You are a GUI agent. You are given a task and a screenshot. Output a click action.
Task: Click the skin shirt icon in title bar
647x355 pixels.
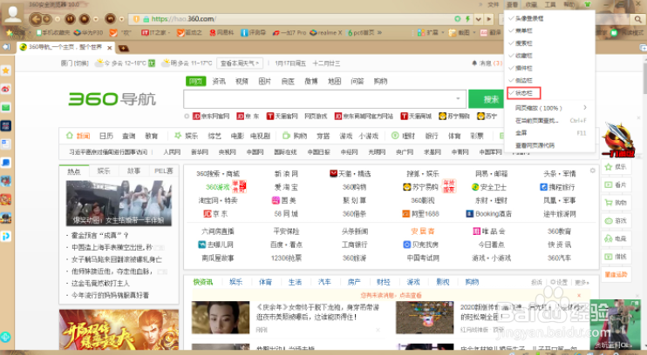click(x=588, y=4)
